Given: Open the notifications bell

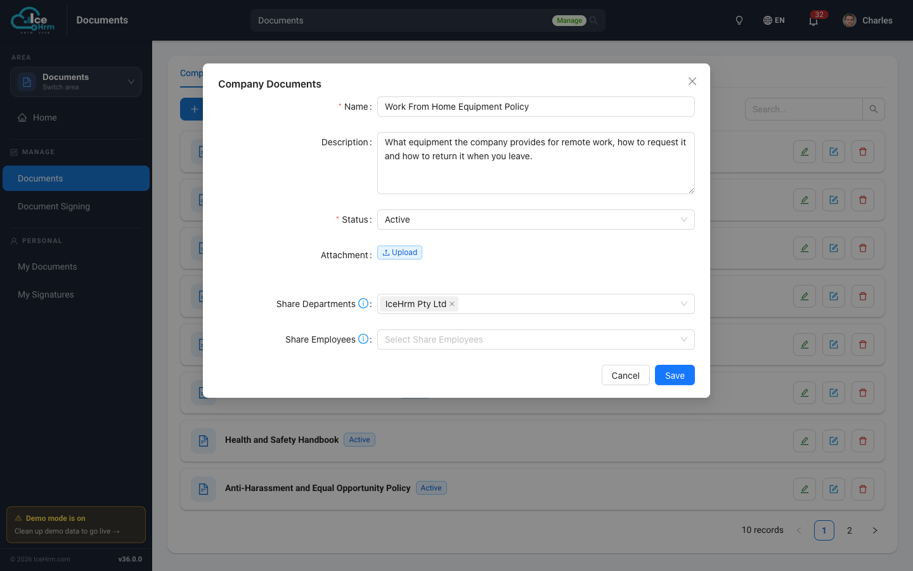Looking at the screenshot, I should [x=813, y=20].
